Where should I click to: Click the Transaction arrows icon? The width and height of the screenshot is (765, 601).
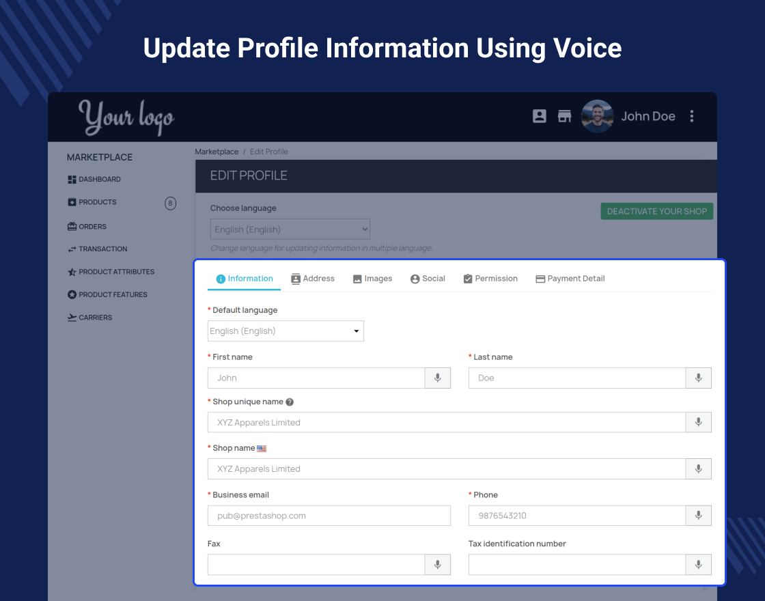72,249
